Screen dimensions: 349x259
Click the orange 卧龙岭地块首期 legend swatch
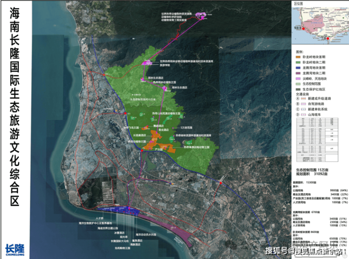298,57
